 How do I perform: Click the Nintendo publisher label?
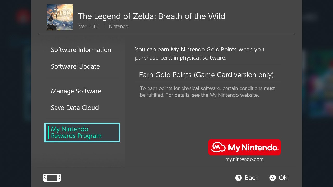point(119,26)
